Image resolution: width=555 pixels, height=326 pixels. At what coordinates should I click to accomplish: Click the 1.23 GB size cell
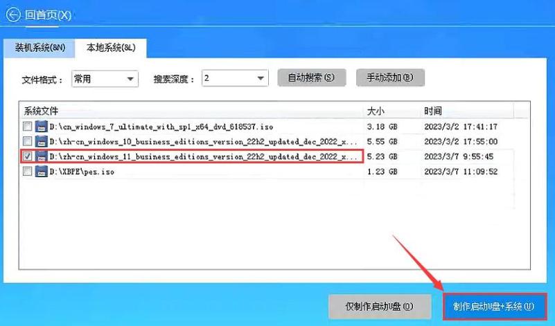382,172
